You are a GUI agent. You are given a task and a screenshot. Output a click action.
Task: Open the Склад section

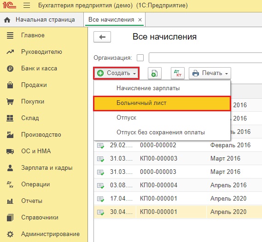(30, 118)
